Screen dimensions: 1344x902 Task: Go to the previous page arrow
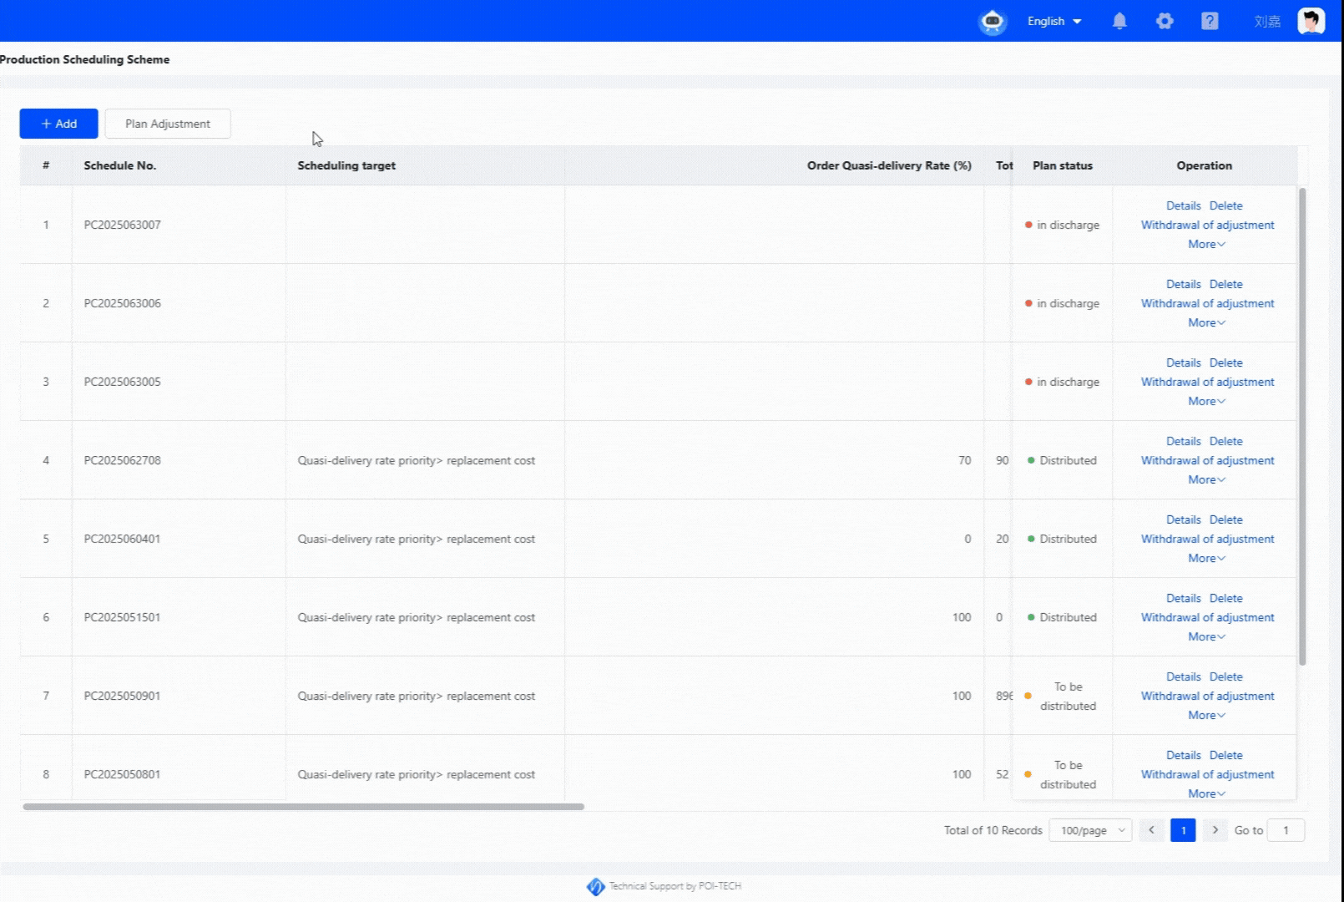[1151, 830]
